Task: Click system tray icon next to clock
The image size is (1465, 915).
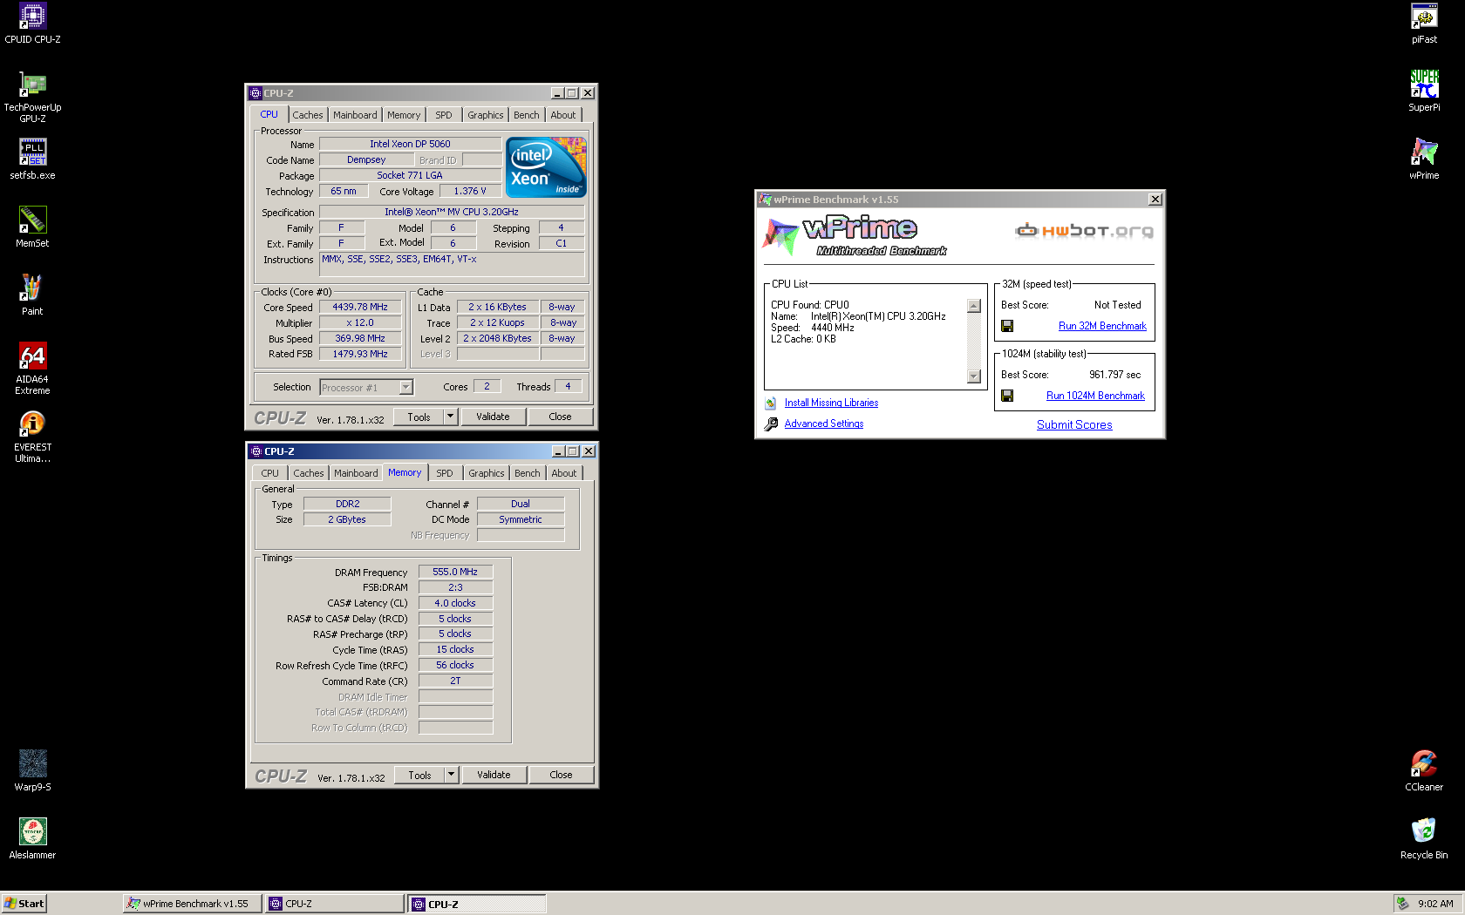Action: point(1402,904)
